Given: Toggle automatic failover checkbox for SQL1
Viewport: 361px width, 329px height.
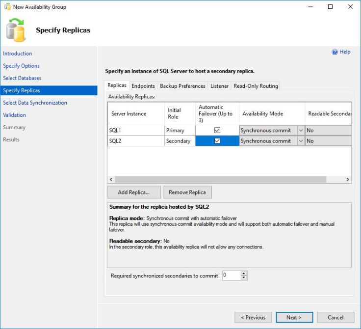Looking at the screenshot, I should [217, 131].
